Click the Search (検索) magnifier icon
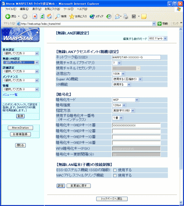This screenshot has height=206, width=184. [57, 17]
